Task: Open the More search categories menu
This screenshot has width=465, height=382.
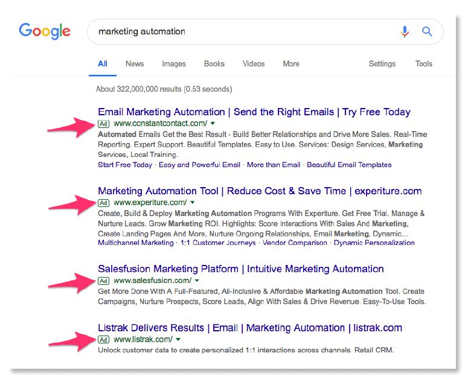Action: coord(291,64)
